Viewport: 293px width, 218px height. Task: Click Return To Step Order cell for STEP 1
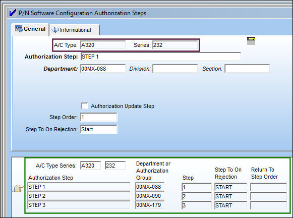coord(269,187)
